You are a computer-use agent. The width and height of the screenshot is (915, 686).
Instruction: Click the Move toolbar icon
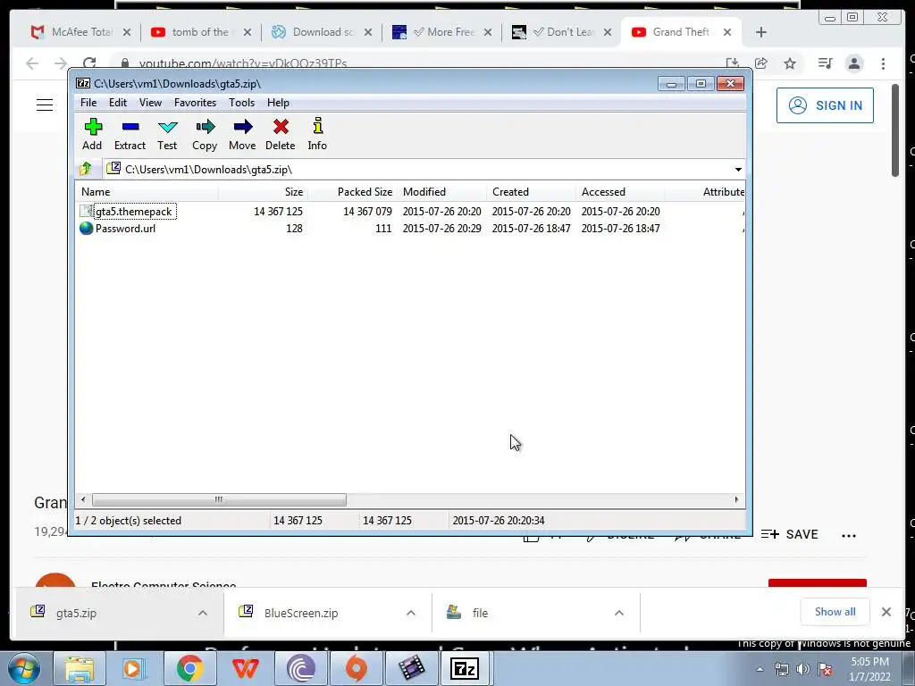[x=242, y=134]
